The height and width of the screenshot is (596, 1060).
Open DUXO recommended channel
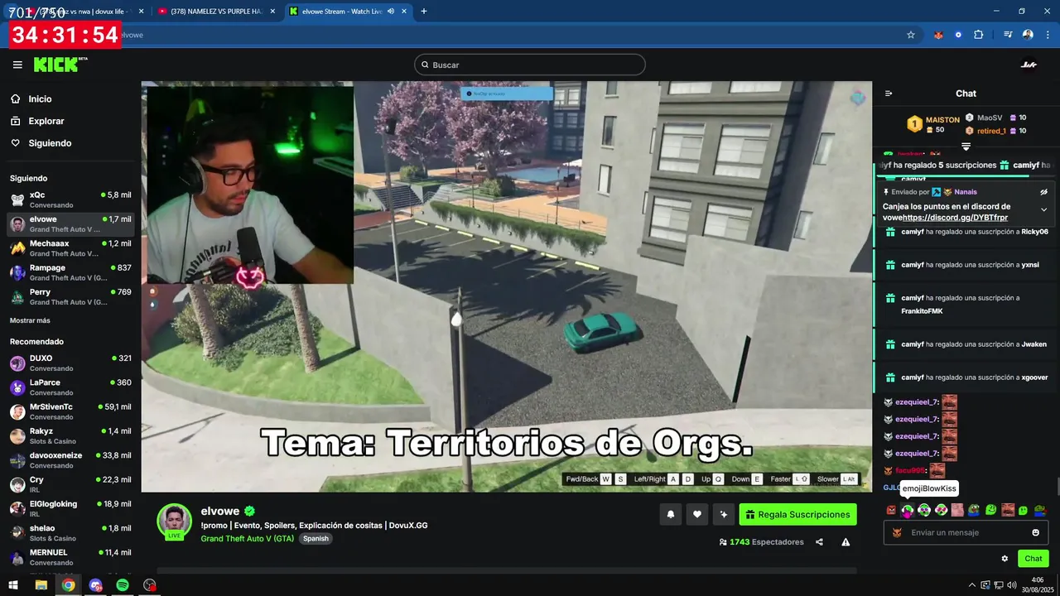70,363
